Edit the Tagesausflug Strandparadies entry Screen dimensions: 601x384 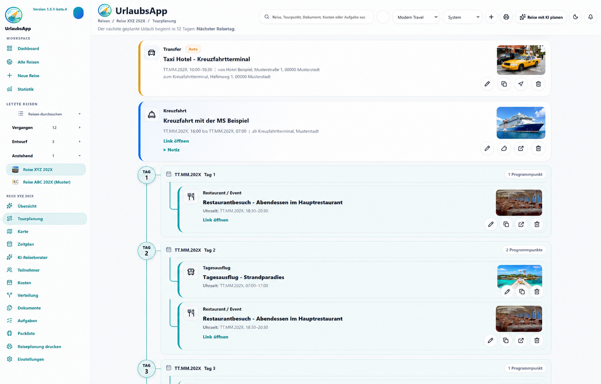(x=507, y=292)
